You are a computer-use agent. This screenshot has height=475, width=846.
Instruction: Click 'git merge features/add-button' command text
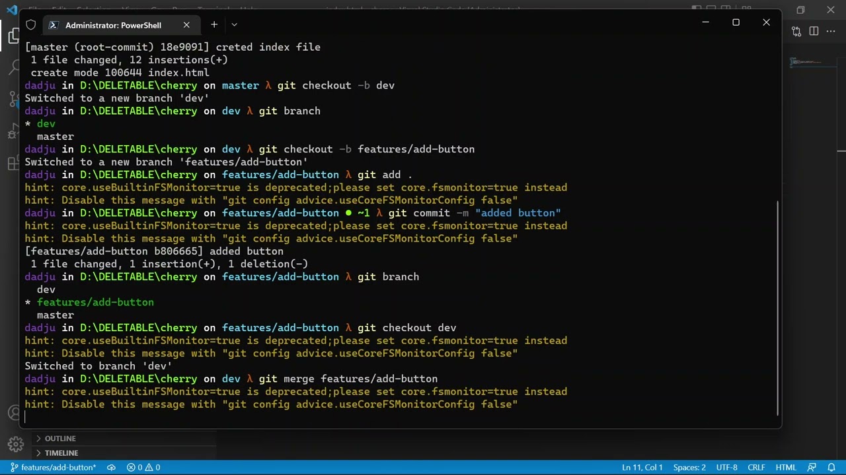click(x=348, y=379)
